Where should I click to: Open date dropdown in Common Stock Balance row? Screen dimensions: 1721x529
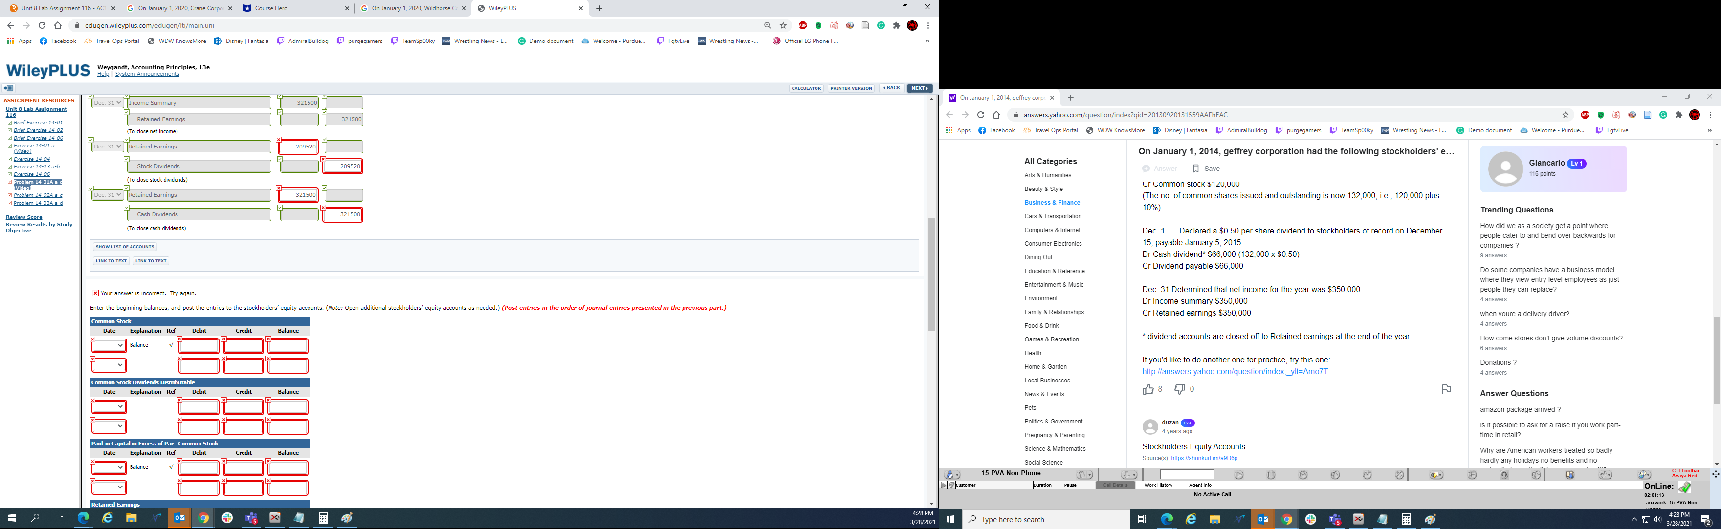point(109,345)
